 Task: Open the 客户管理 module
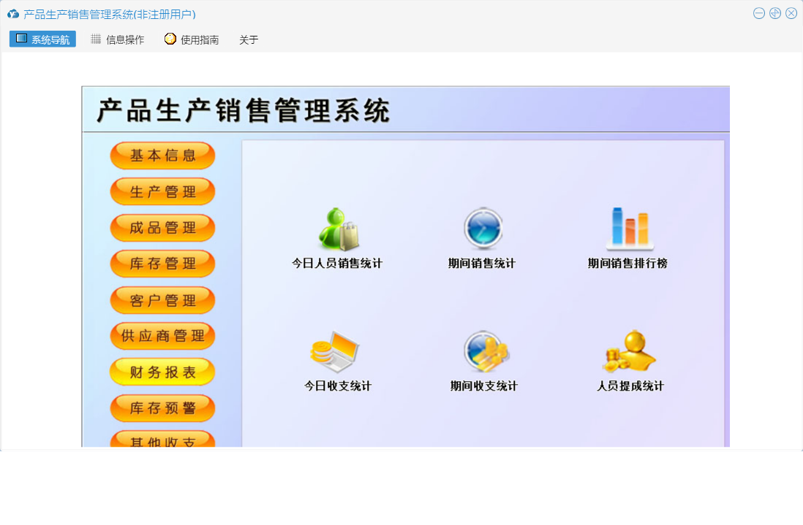pos(162,300)
